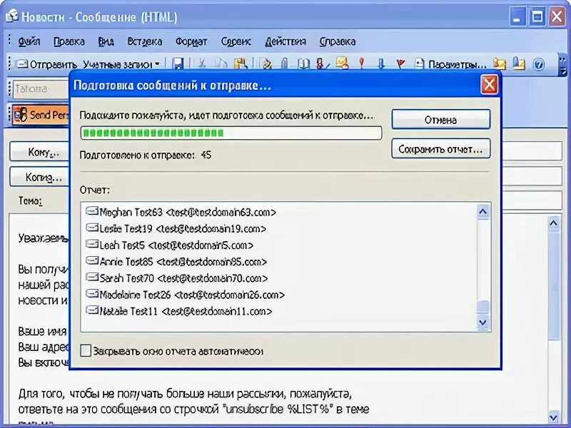571x428 pixels.
Task: Select the Meghan Test63 report entry
Action: [181, 212]
